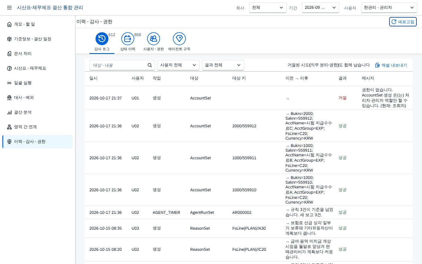
Task: Click the 문서 처리 document icon
Action: 9,54
